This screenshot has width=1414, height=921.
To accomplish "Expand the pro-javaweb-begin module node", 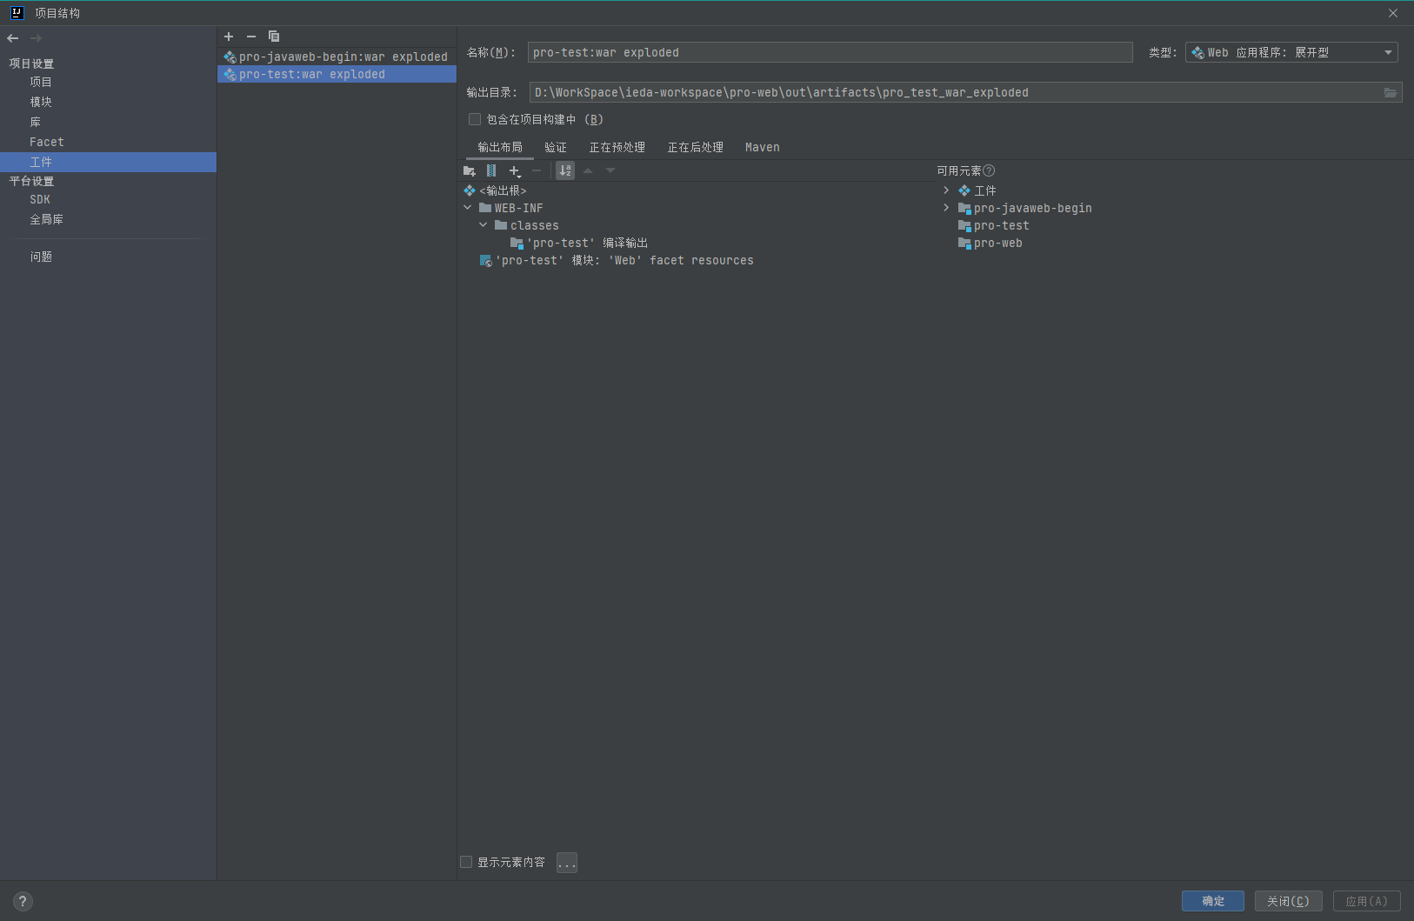I will pyautogui.click(x=946, y=208).
